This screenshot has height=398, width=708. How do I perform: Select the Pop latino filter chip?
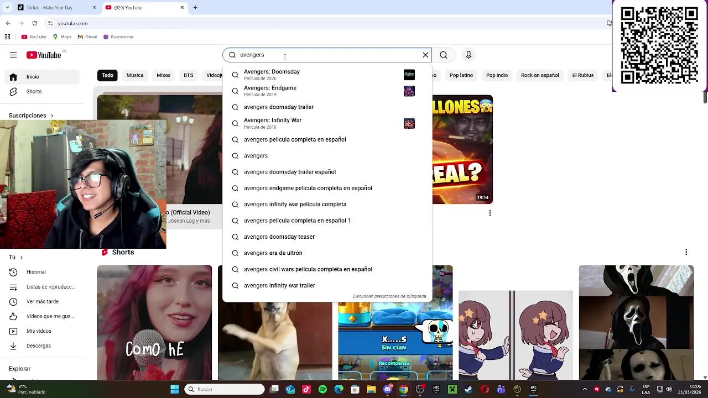(x=461, y=75)
